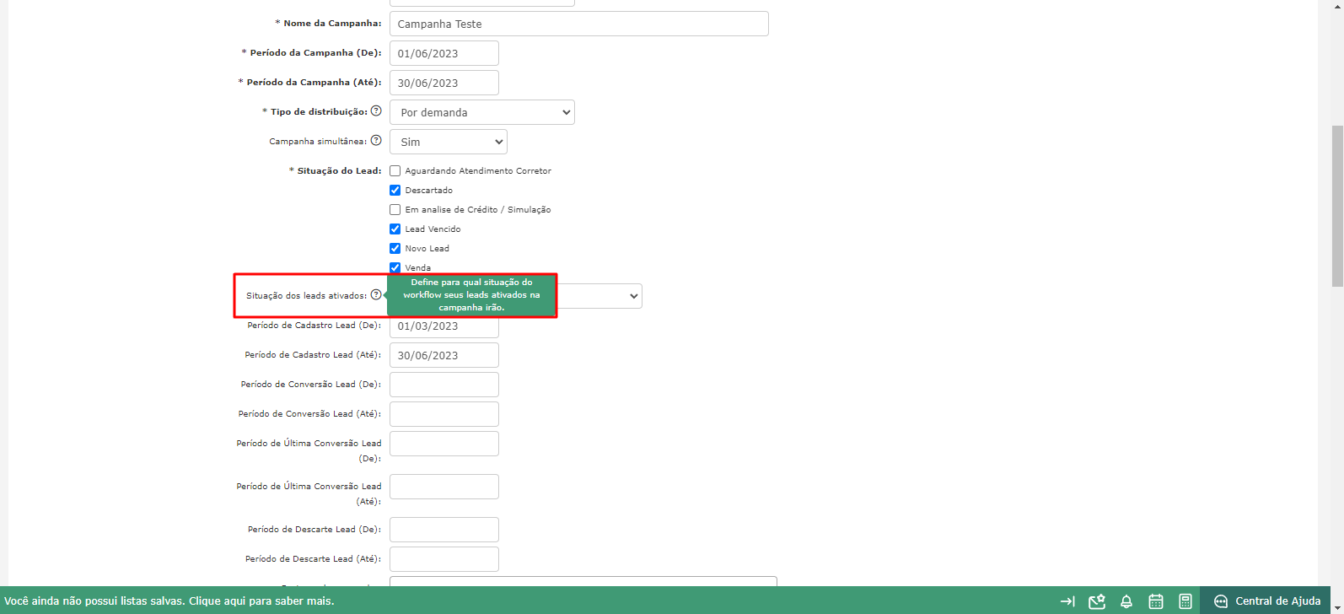Click Período de Última Conversão Lead (De) field
This screenshot has height=614, width=1344.
coord(444,444)
